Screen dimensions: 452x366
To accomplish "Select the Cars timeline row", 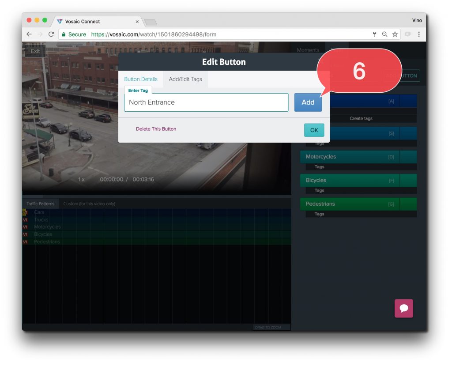I will pyautogui.click(x=157, y=212).
